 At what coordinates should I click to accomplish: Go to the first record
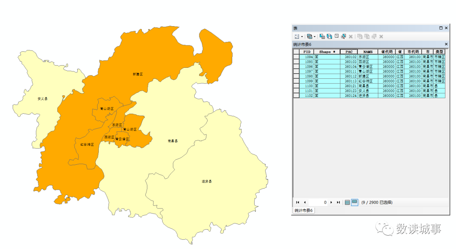298,202
